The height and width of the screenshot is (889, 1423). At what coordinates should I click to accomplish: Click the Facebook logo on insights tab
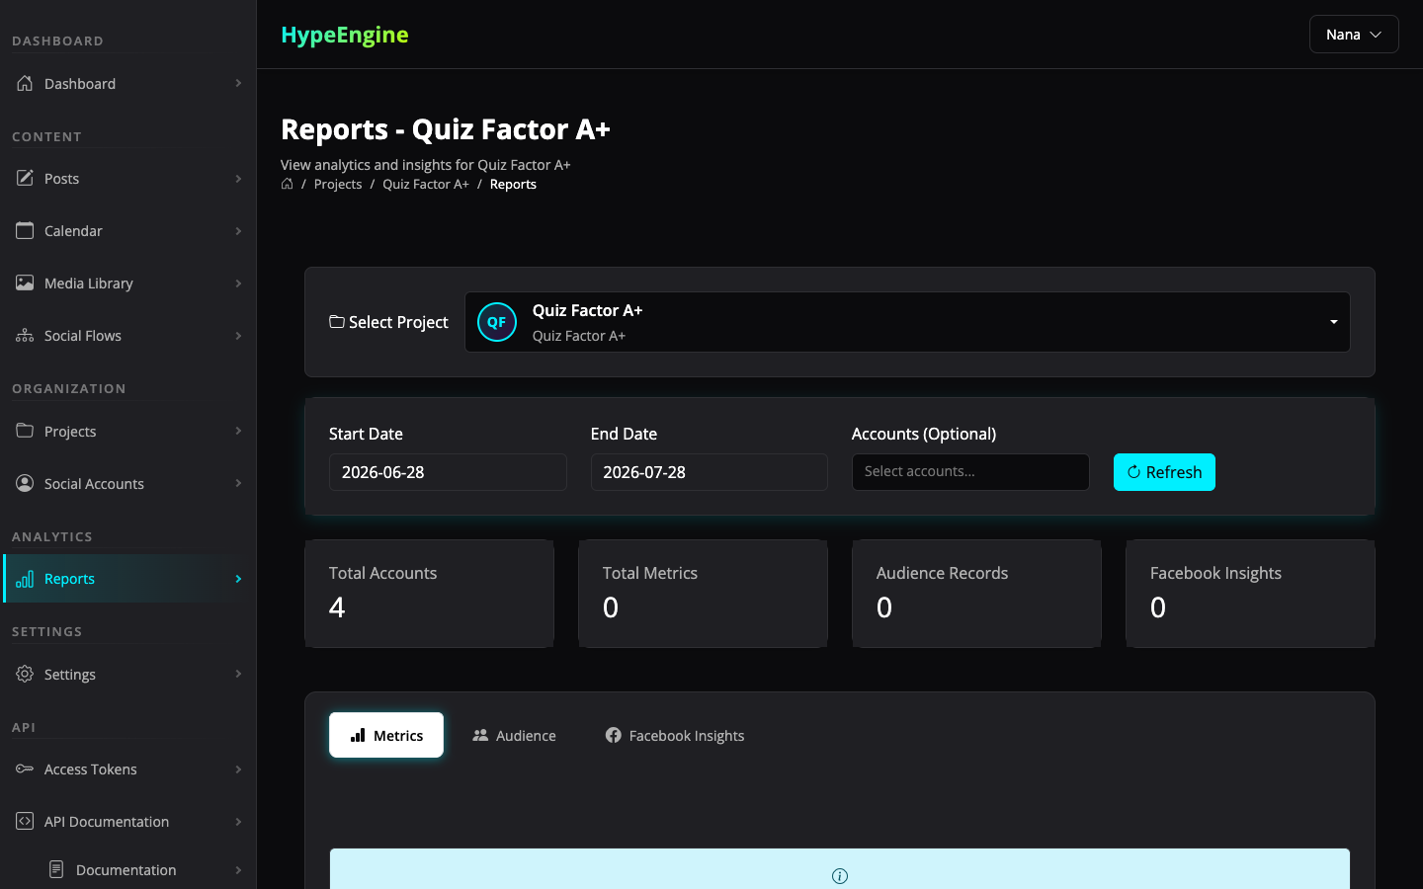614,735
